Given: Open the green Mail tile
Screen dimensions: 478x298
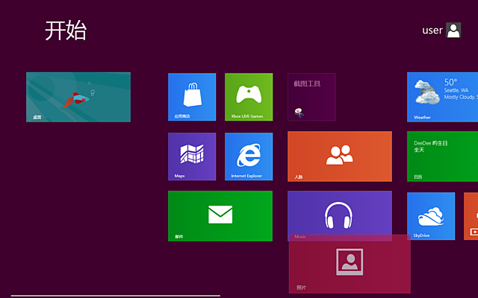Looking at the screenshot, I should (x=220, y=216).
